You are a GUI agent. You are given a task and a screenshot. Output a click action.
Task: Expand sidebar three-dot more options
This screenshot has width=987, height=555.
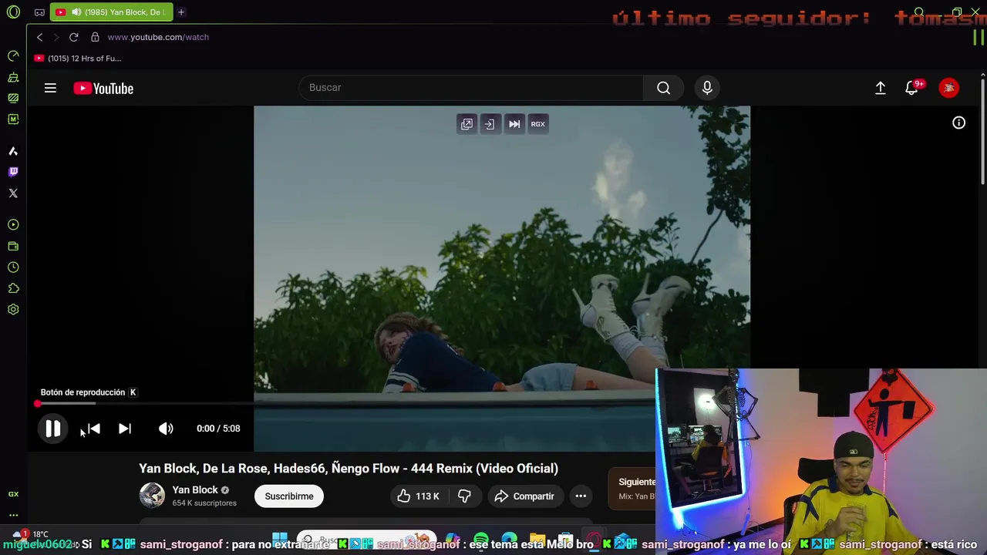13,515
